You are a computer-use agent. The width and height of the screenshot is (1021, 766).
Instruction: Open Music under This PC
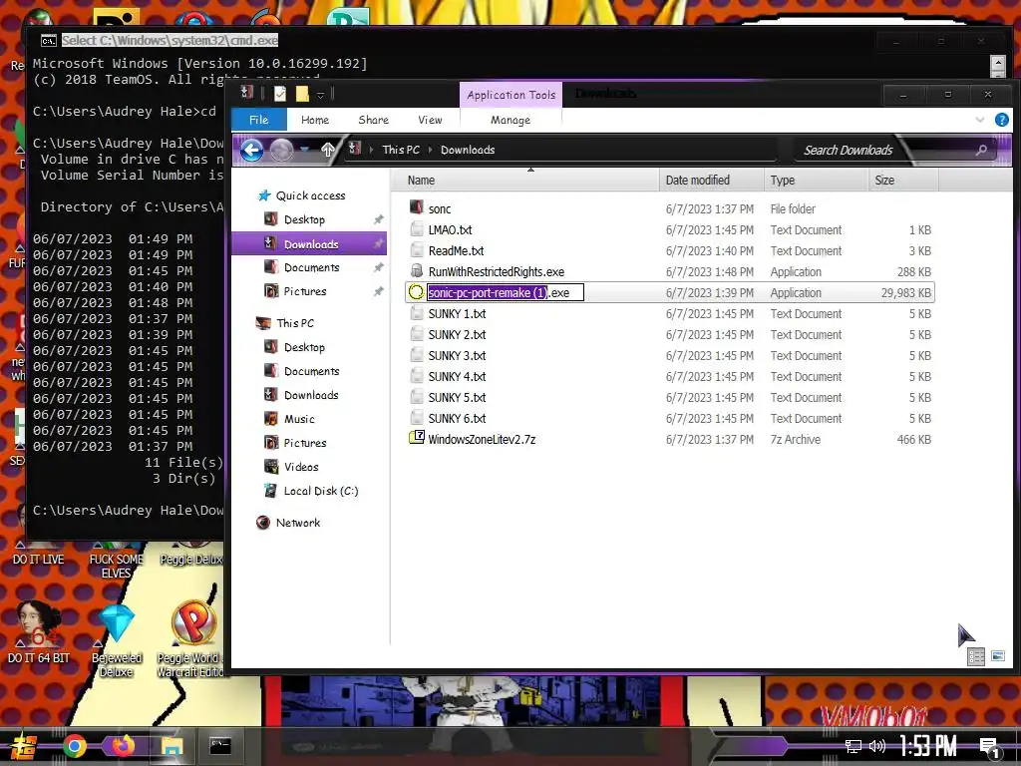[x=299, y=419]
